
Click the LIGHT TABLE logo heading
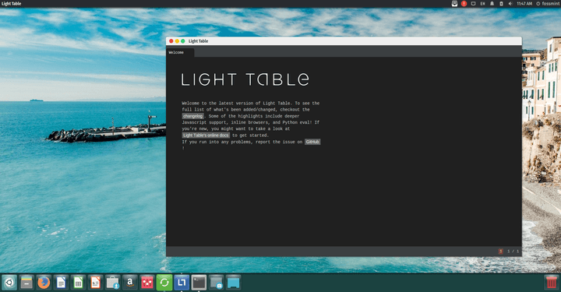pyautogui.click(x=245, y=79)
